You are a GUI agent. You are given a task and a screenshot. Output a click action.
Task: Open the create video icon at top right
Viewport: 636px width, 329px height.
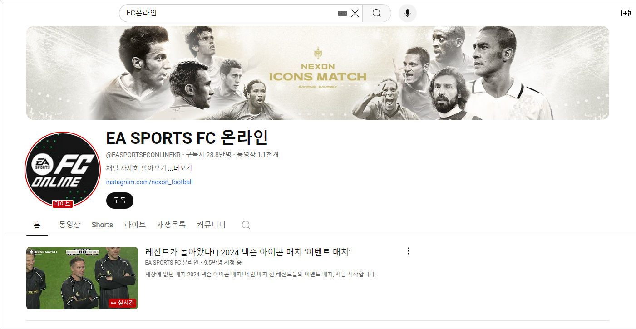(x=626, y=13)
